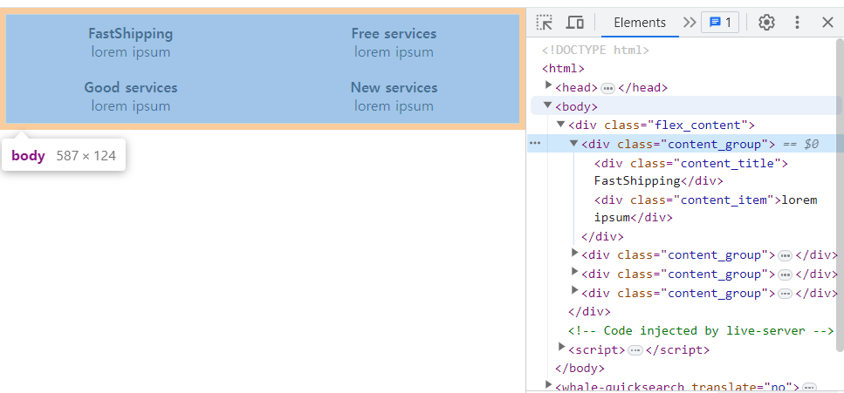Click lorem ipsum under New services
Image resolution: width=844 pixels, height=393 pixels.
click(394, 106)
